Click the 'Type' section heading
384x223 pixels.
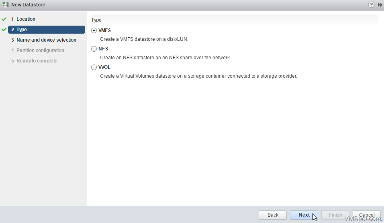point(96,20)
